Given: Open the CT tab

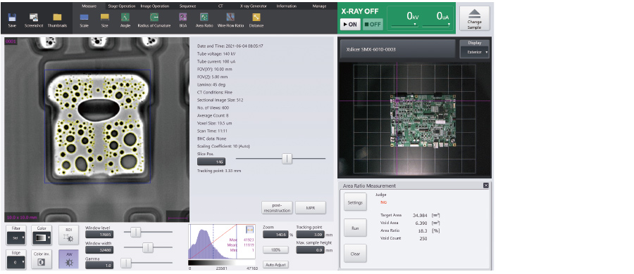Looking at the screenshot, I should [x=220, y=6].
